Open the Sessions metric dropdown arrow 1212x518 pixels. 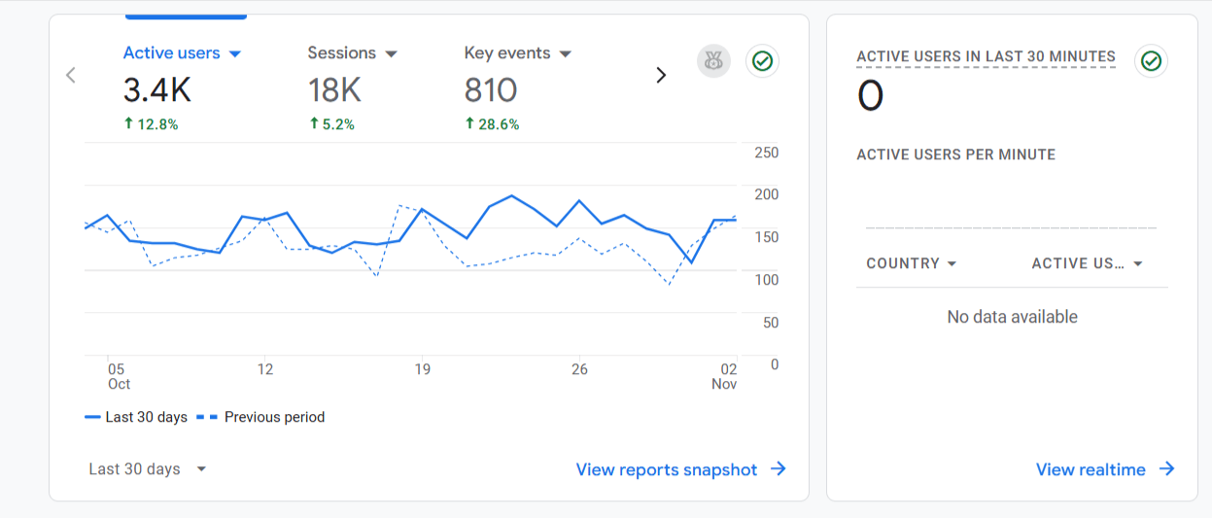tap(391, 53)
